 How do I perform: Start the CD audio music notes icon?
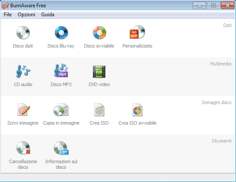tap(23, 71)
